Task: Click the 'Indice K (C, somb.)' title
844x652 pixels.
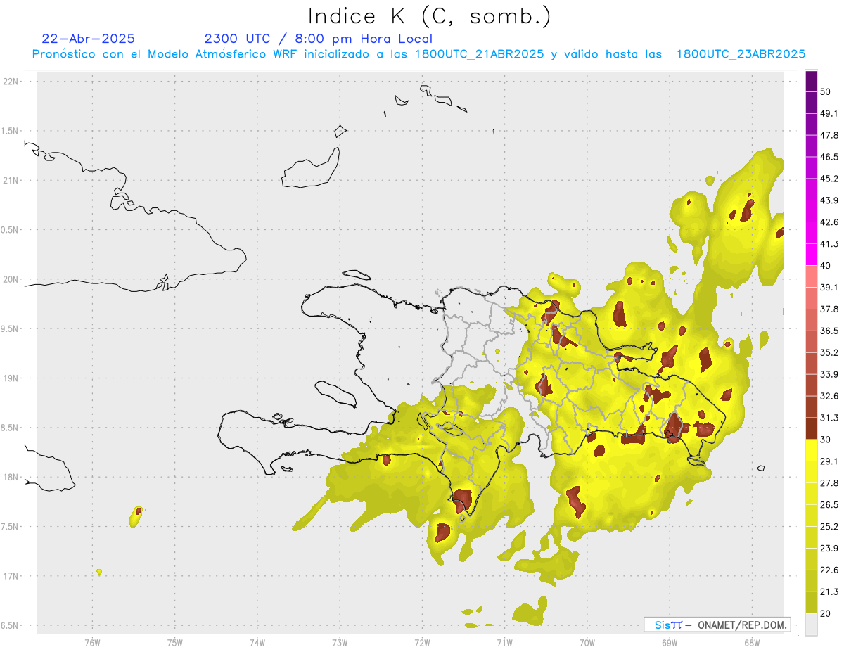Action: 429,16
